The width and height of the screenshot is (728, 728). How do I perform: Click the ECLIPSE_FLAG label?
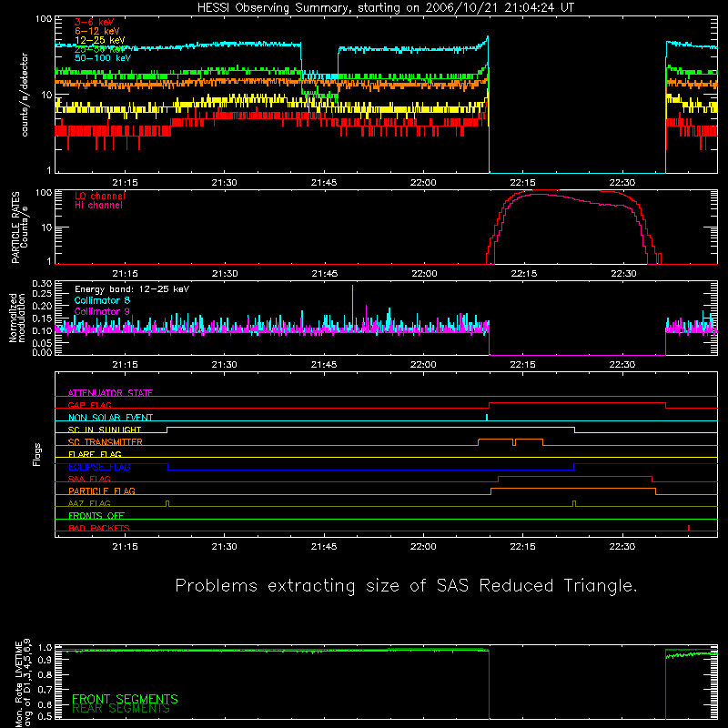pos(99,467)
